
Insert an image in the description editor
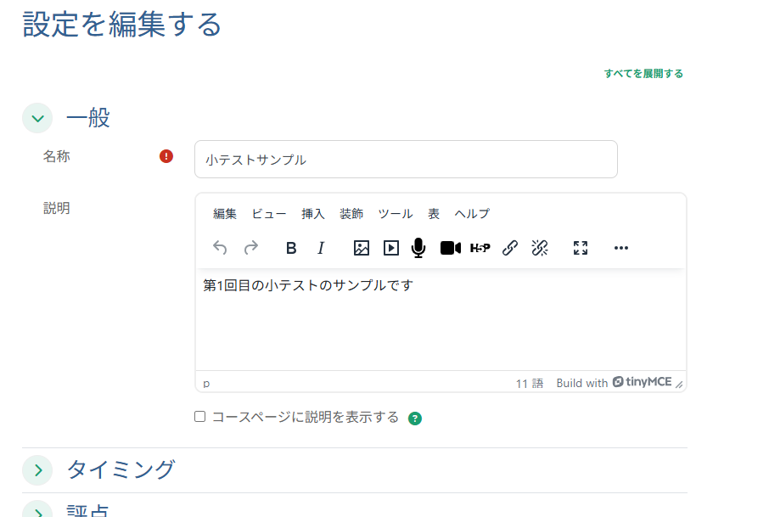click(x=362, y=248)
